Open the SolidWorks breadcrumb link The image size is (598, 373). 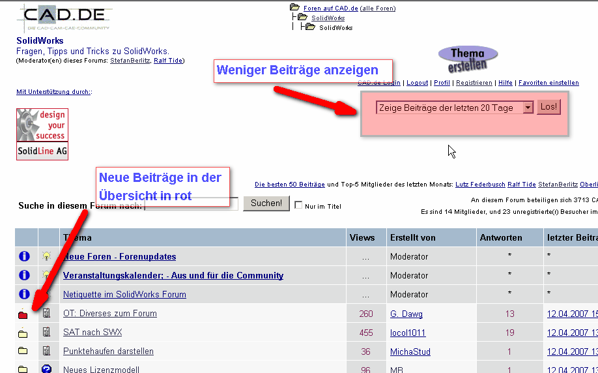tap(328, 18)
